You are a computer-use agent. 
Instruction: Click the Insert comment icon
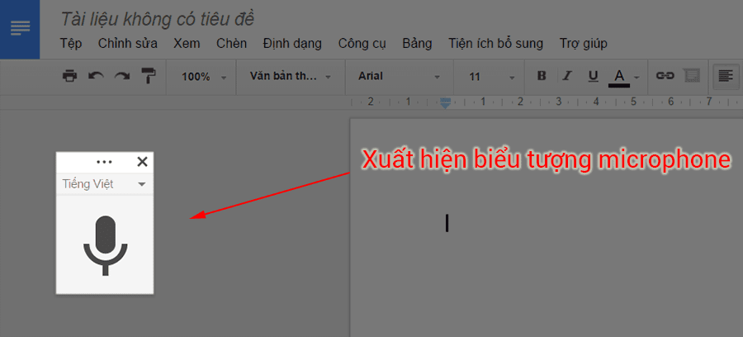(x=691, y=75)
